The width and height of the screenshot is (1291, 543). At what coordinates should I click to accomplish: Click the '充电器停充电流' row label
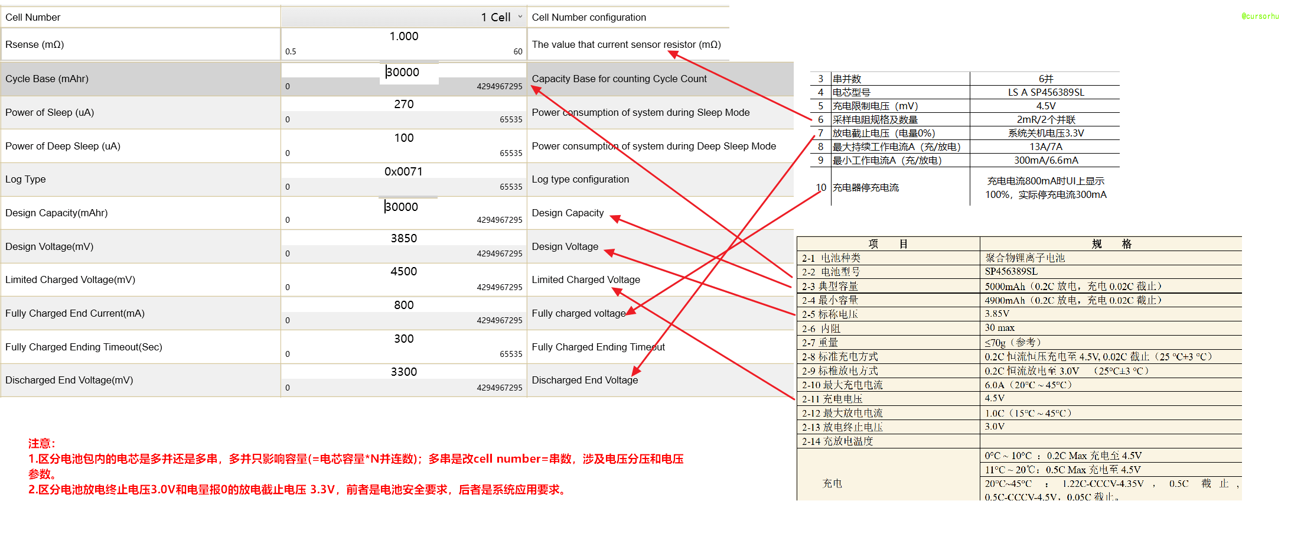(866, 188)
